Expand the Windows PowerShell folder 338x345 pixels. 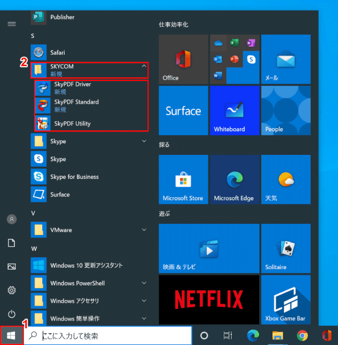(x=144, y=283)
